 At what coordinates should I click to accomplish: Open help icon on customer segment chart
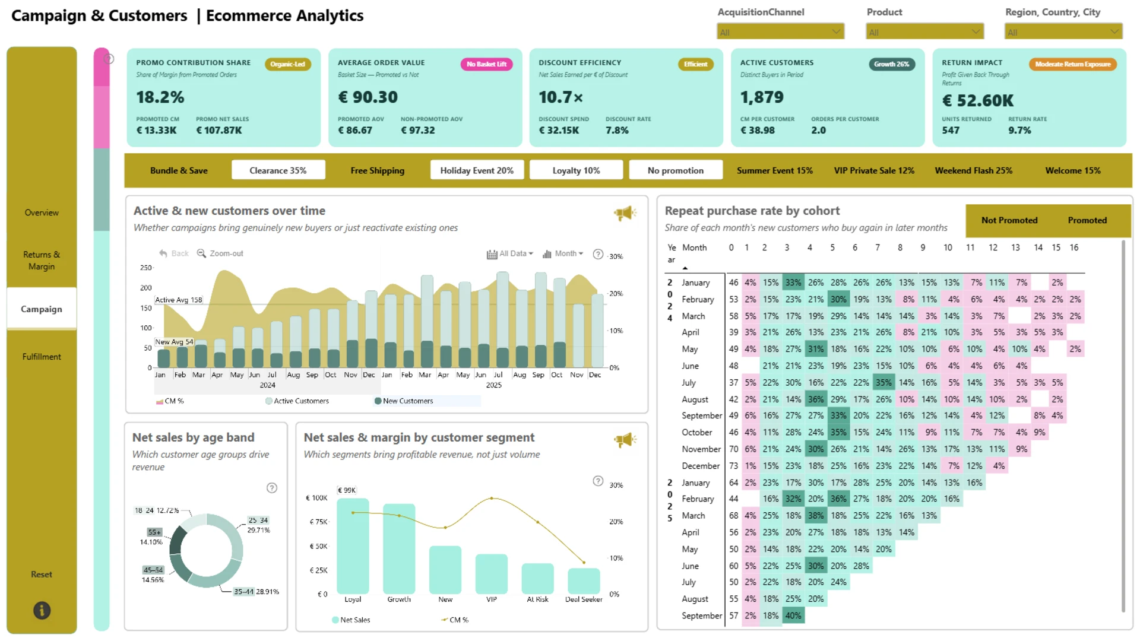[598, 481]
